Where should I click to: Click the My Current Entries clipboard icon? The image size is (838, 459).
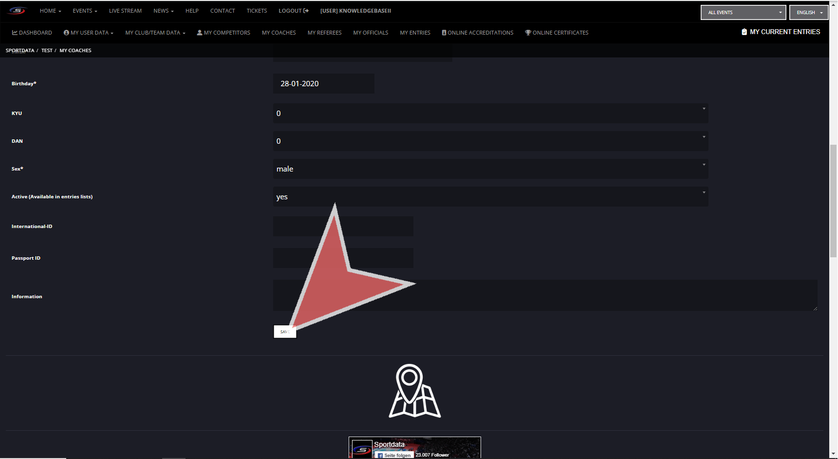coord(744,32)
